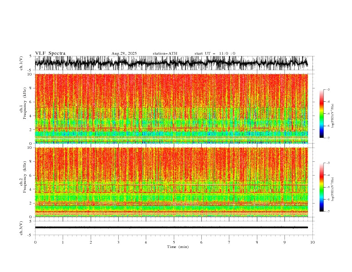Click the "8" kHz tick of ch.2 spectrogram
The height and width of the screenshot is (272, 352).
[31, 162]
